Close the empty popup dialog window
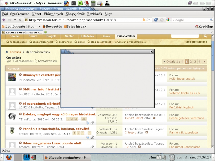This screenshot has width=215, height=161. (152, 52)
